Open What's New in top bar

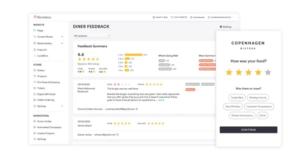(x=160, y=17)
